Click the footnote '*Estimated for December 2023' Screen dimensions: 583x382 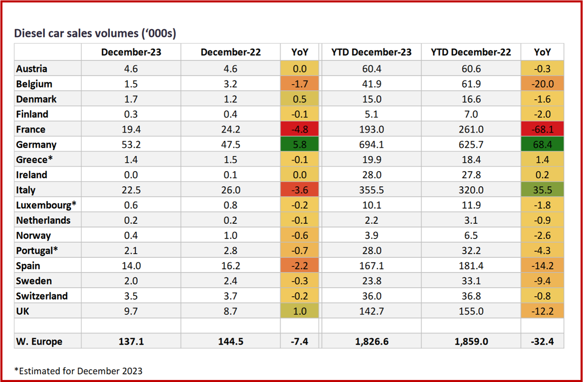pyautogui.click(x=78, y=371)
